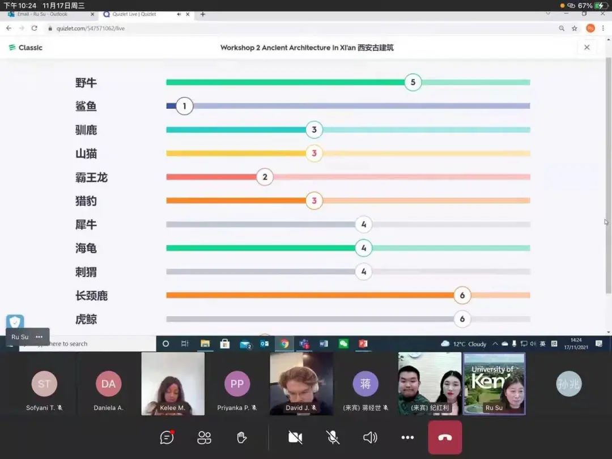Expand the hidden system tray icons
The height and width of the screenshot is (459, 612).
495,344
